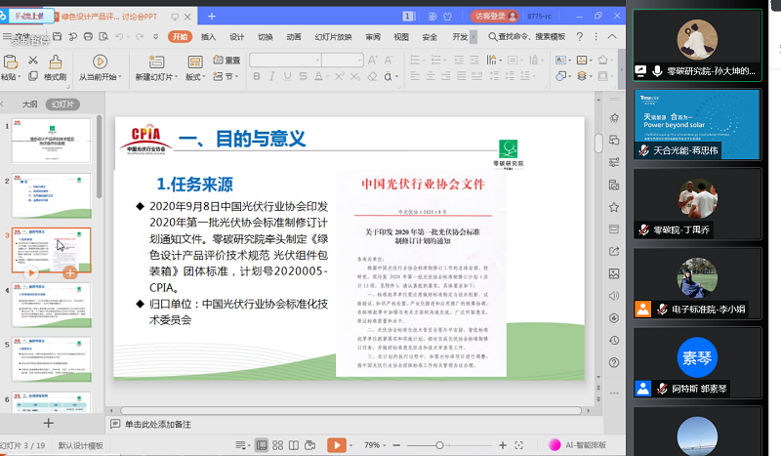Select slide 4 thumbnail
Image resolution: width=781 pixels, height=456 pixels.
(52, 305)
